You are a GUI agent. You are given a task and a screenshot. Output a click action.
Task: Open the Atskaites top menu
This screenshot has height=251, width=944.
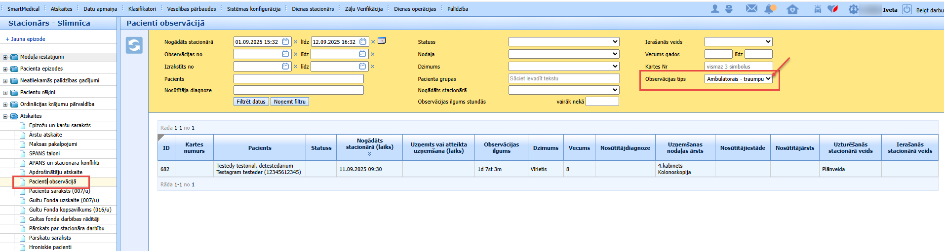tap(61, 9)
